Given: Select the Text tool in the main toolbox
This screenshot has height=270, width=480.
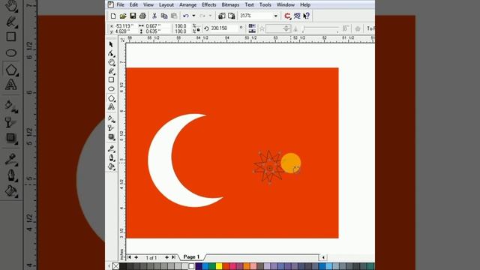Looking at the screenshot, I should [111, 106].
